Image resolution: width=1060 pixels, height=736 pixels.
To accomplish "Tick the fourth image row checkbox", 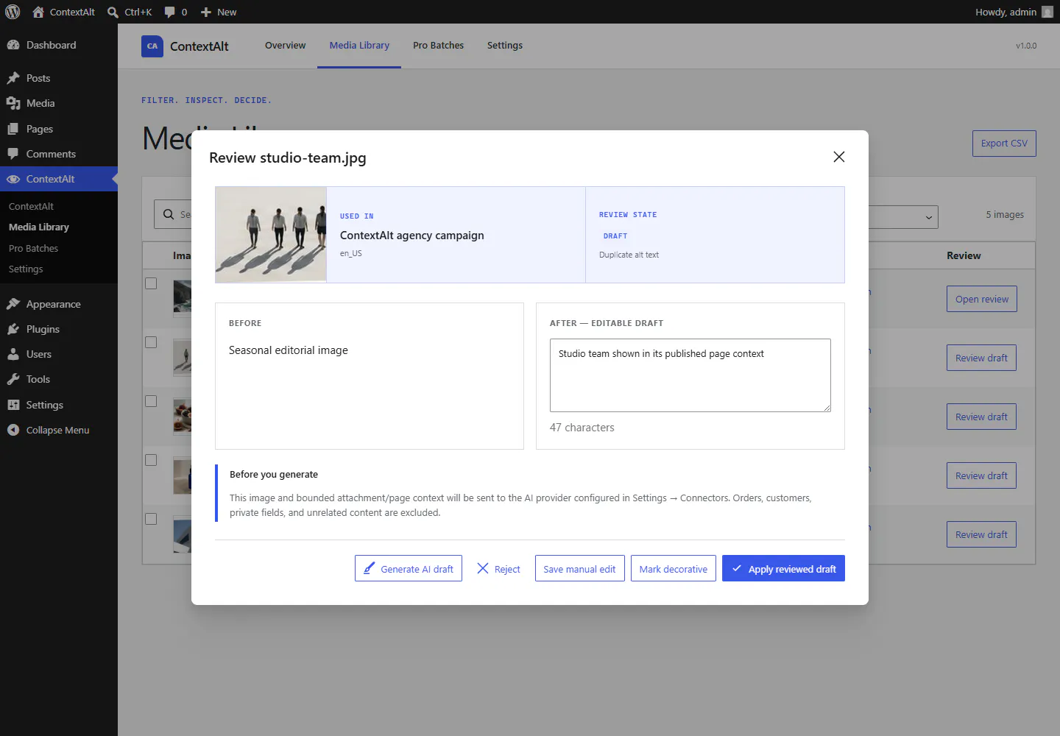I will pyautogui.click(x=151, y=460).
